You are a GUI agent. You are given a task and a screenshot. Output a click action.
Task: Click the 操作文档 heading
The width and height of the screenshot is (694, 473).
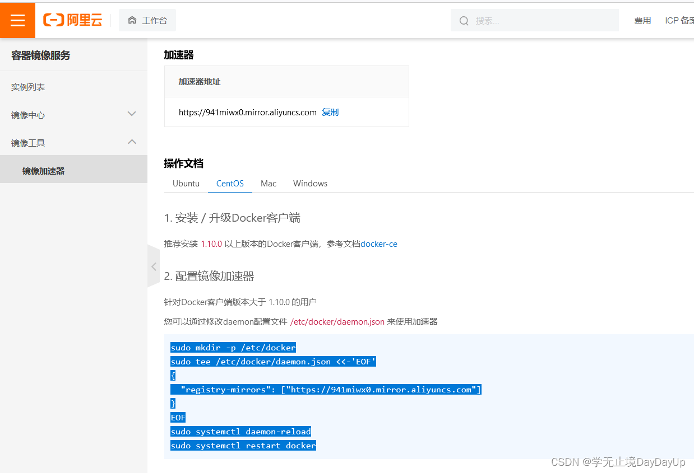tap(183, 163)
